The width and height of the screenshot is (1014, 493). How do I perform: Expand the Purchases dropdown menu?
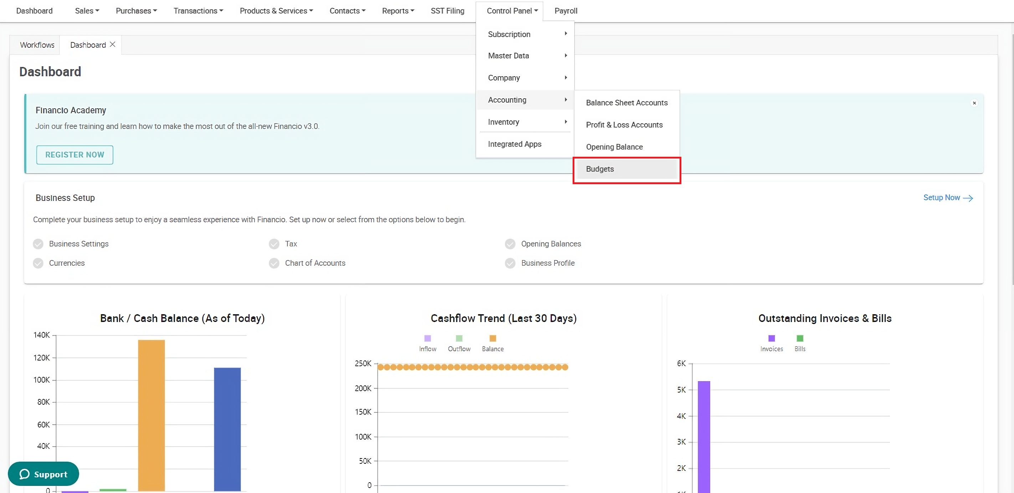click(136, 11)
